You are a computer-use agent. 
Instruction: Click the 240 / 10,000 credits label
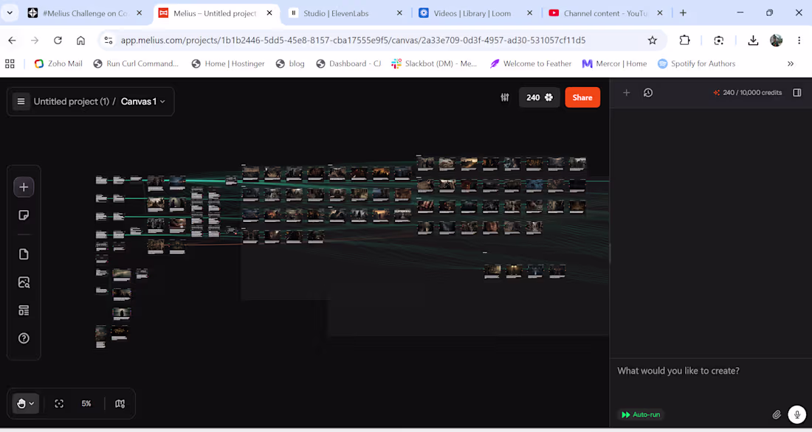click(748, 93)
